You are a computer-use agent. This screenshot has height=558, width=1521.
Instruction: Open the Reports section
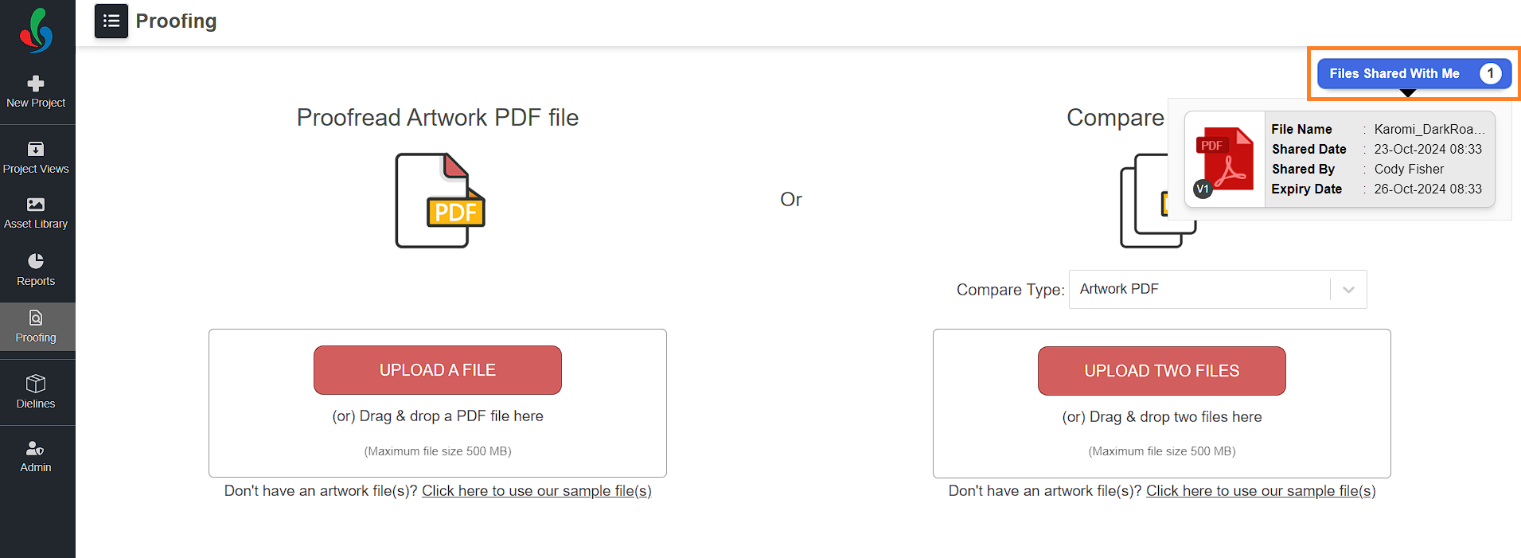click(36, 271)
